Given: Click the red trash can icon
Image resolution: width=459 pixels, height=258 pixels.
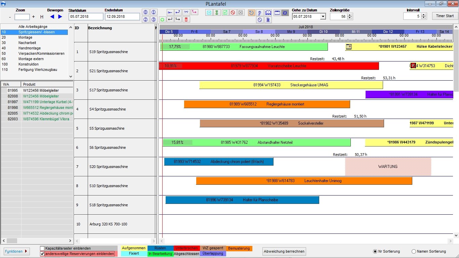Looking at the screenshot, I should pos(186,19).
